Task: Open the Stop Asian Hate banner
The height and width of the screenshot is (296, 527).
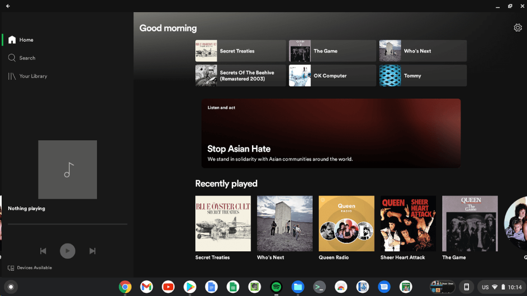Action: click(x=331, y=133)
